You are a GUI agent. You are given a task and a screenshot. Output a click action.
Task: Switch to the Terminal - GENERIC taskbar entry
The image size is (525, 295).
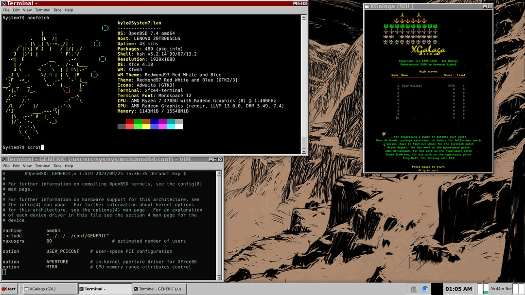coord(160,289)
